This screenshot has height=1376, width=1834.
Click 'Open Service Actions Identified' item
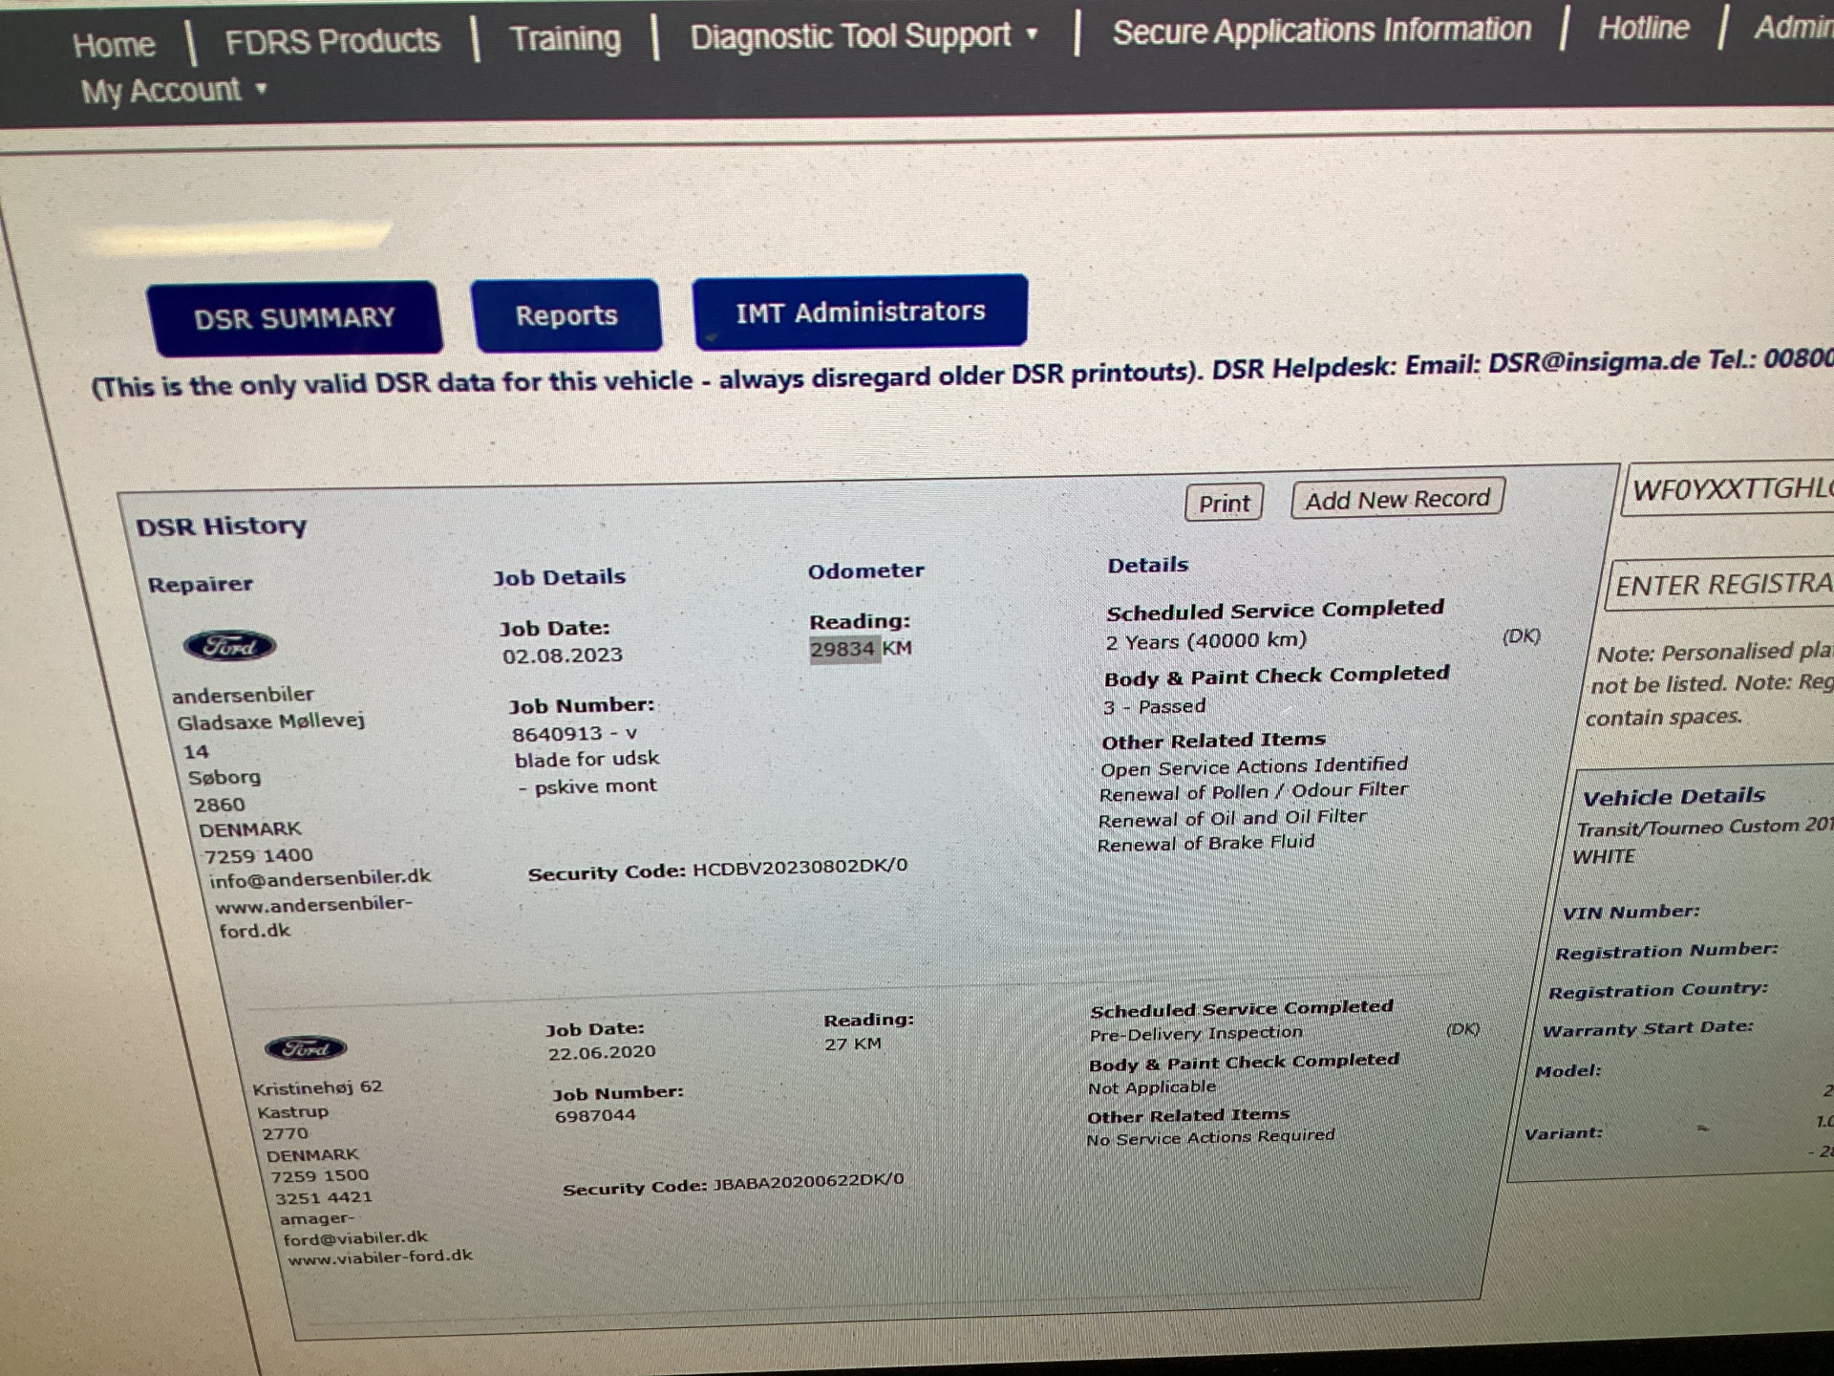(x=1254, y=766)
